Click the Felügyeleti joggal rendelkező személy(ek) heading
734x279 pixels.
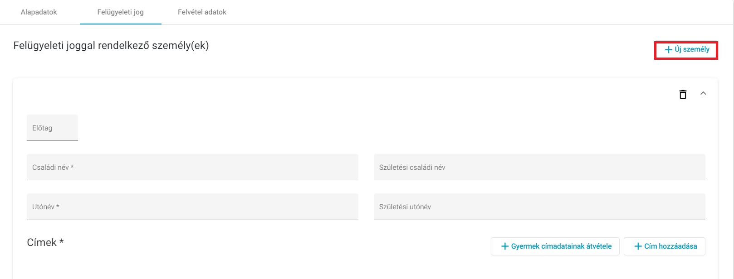tap(111, 45)
